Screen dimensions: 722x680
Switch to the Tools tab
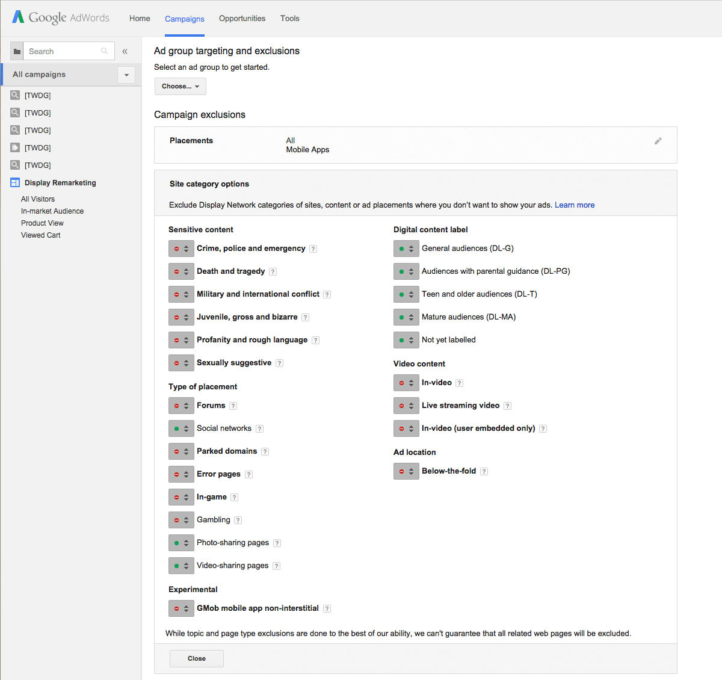coord(289,19)
